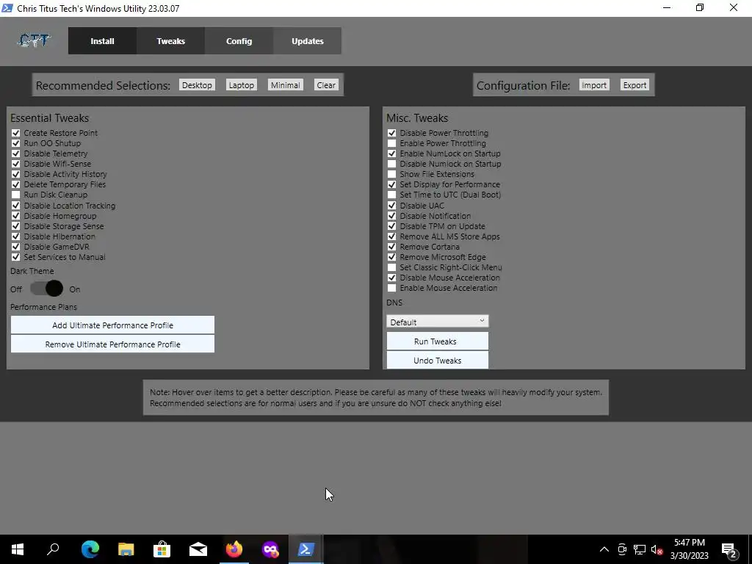The width and height of the screenshot is (752, 564).
Task: Open File Explorer from taskbar
Action: pyautogui.click(x=126, y=549)
